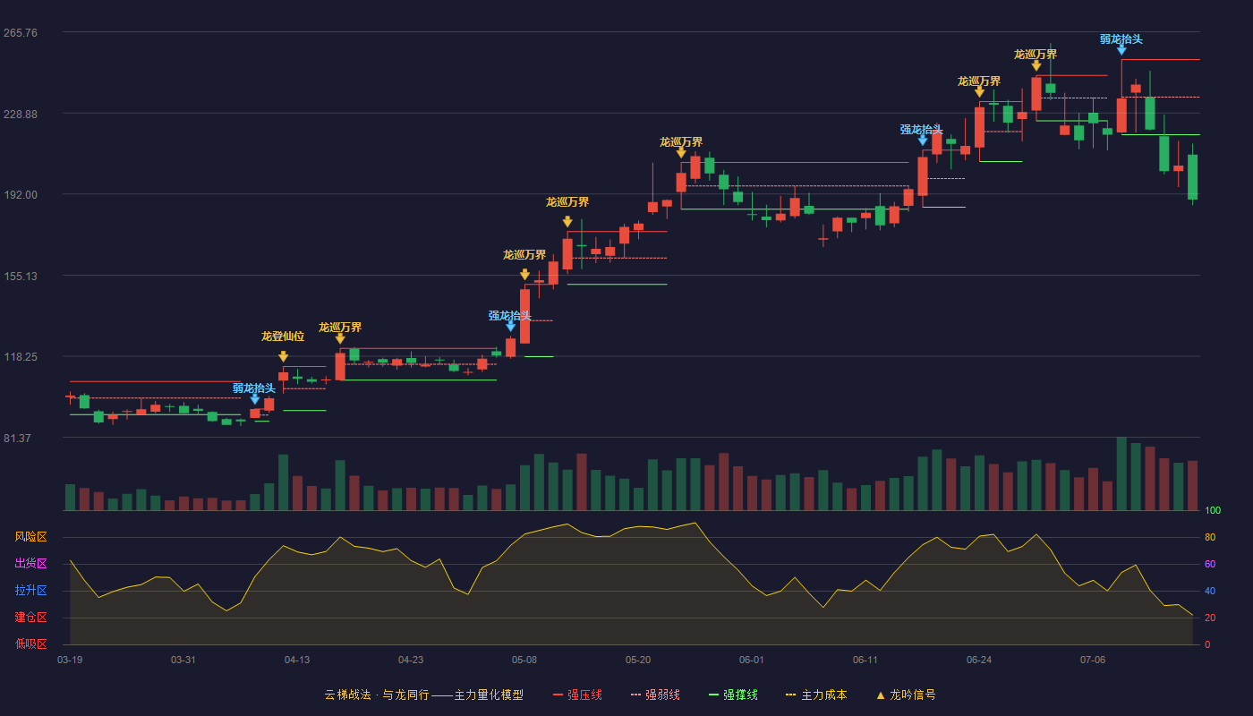1253x716 pixels.
Task: Click the highest 龙巡万界 signal marker
Action: 1036,65
